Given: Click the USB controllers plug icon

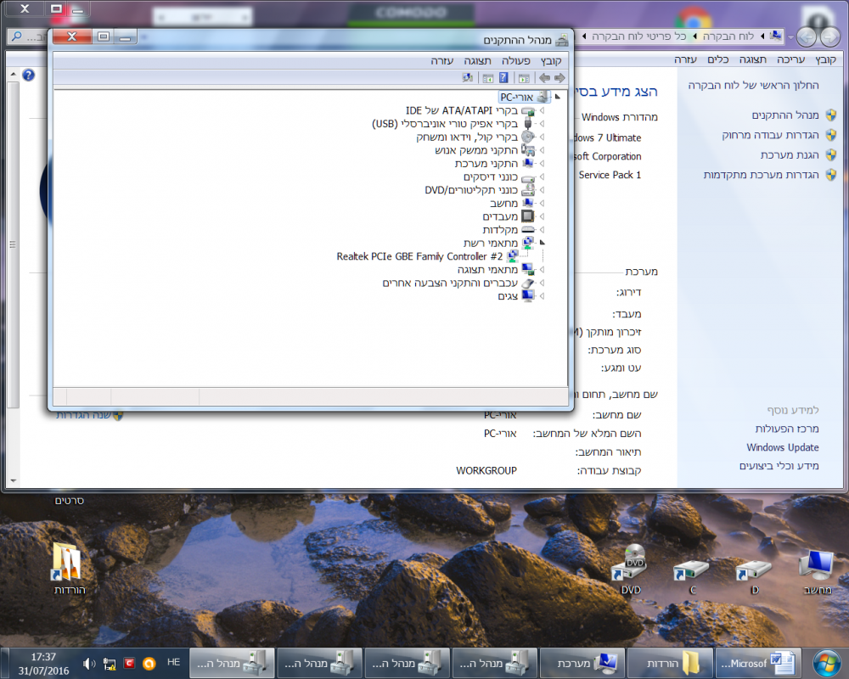Looking at the screenshot, I should (x=528, y=124).
